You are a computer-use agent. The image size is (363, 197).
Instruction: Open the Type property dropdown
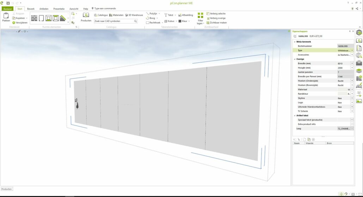(352, 50)
